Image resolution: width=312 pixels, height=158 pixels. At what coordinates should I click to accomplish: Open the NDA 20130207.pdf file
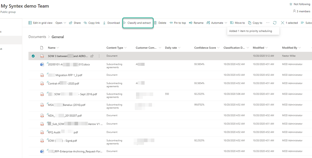65,115
